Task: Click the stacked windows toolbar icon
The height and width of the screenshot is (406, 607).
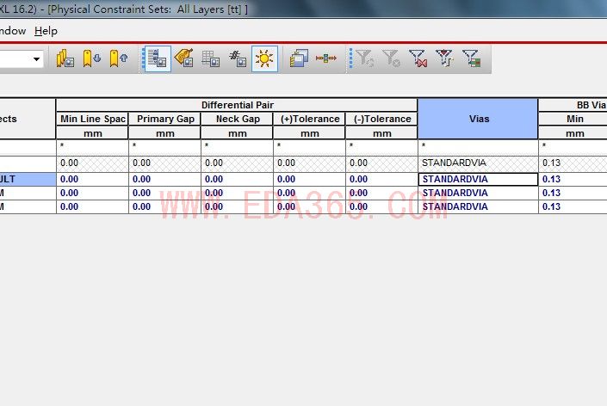Action: pos(299,58)
